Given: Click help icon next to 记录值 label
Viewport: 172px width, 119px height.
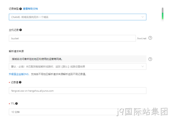Looking at the screenshot, I should click(x=20, y=82).
